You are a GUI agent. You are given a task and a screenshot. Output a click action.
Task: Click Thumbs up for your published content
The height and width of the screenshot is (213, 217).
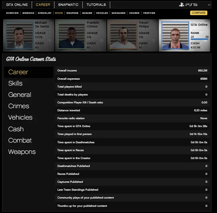132,206
